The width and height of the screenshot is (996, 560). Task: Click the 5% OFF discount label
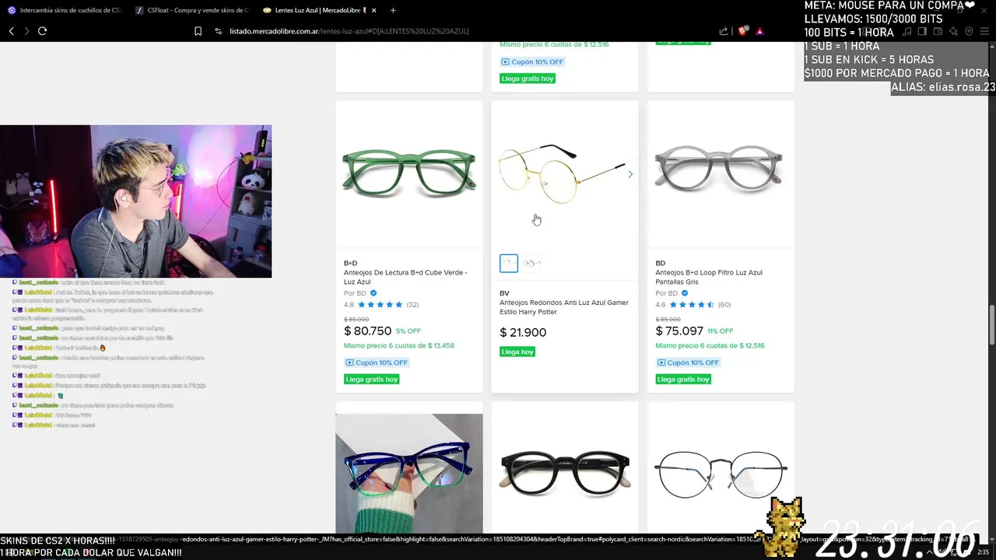409,331
